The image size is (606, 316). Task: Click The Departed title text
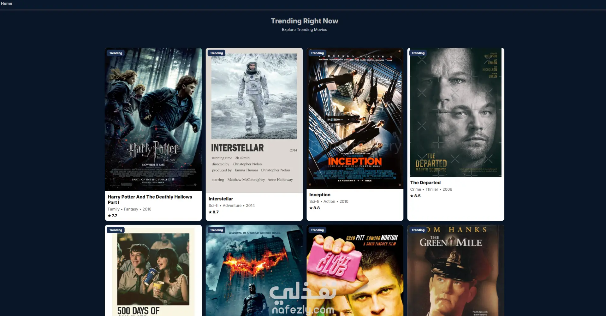click(425, 182)
